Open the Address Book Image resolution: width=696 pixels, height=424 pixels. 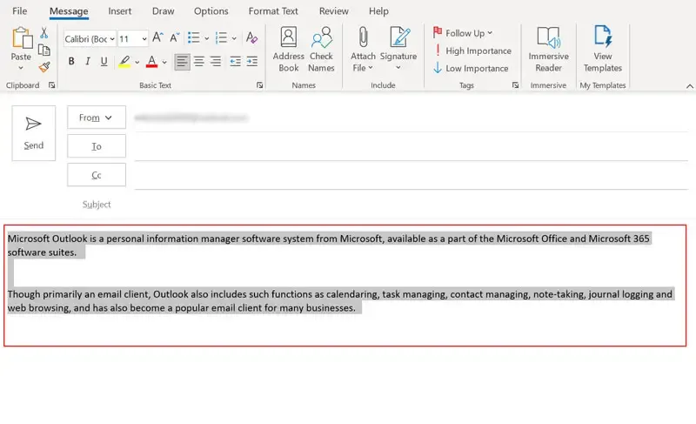tap(289, 50)
